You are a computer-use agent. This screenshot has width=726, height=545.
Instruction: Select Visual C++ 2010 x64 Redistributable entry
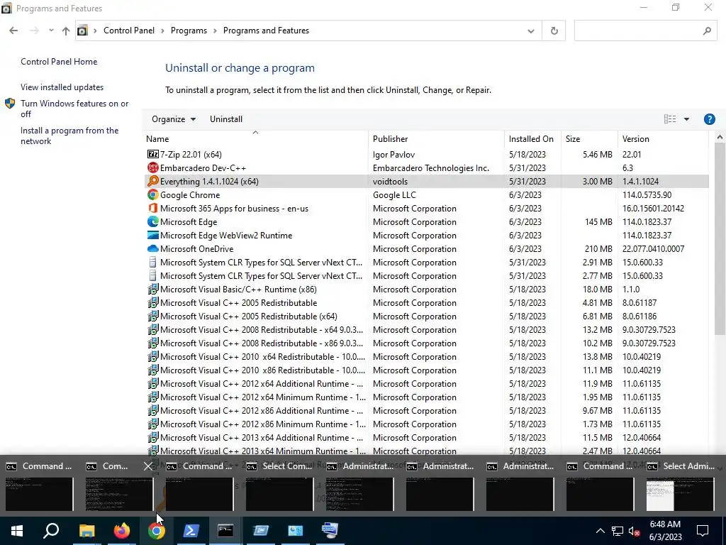426,356
